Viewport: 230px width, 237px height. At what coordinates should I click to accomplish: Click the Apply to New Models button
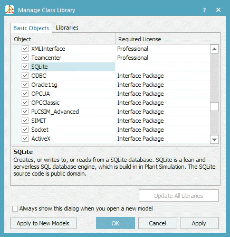[x=43, y=223]
